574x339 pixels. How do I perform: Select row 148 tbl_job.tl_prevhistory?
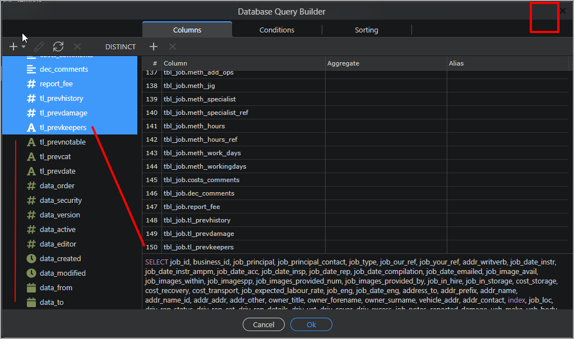[355, 220]
